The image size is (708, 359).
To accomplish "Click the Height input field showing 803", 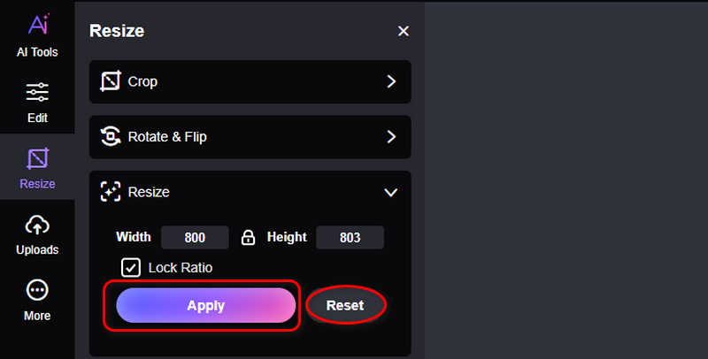I will (x=350, y=237).
